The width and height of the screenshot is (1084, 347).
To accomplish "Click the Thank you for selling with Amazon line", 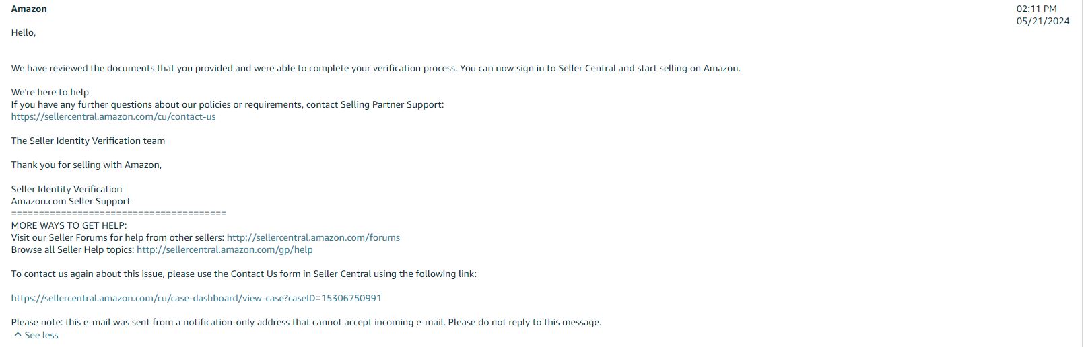I will coord(86,165).
